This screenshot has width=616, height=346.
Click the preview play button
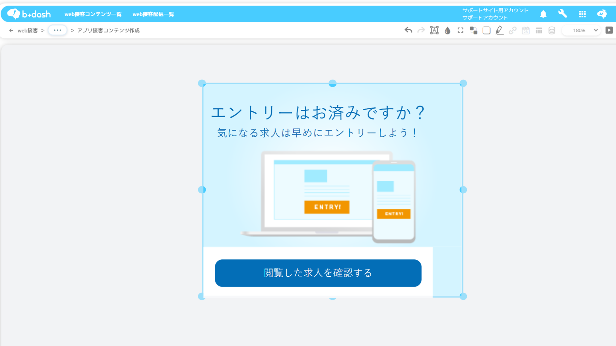coord(609,30)
